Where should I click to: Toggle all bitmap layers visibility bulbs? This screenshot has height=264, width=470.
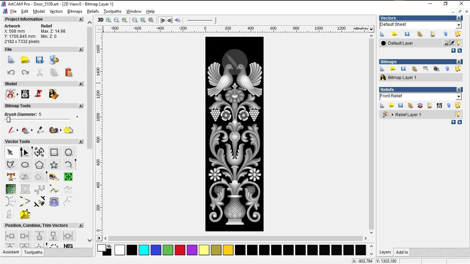pyautogui.click(x=459, y=68)
